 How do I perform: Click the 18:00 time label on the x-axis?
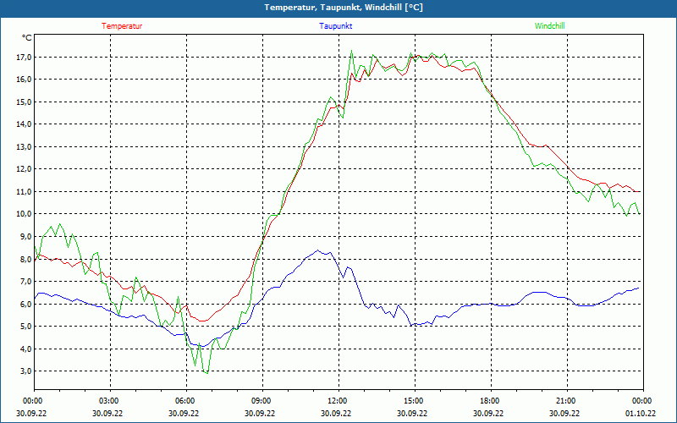(x=489, y=401)
